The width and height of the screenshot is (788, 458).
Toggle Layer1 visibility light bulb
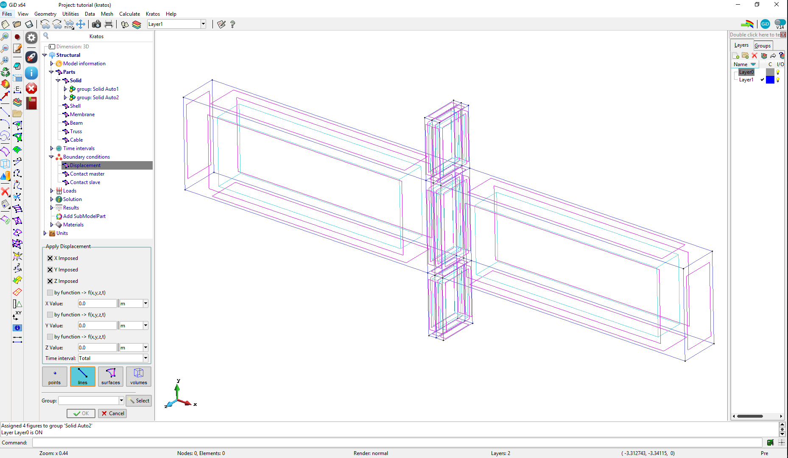pyautogui.click(x=778, y=80)
